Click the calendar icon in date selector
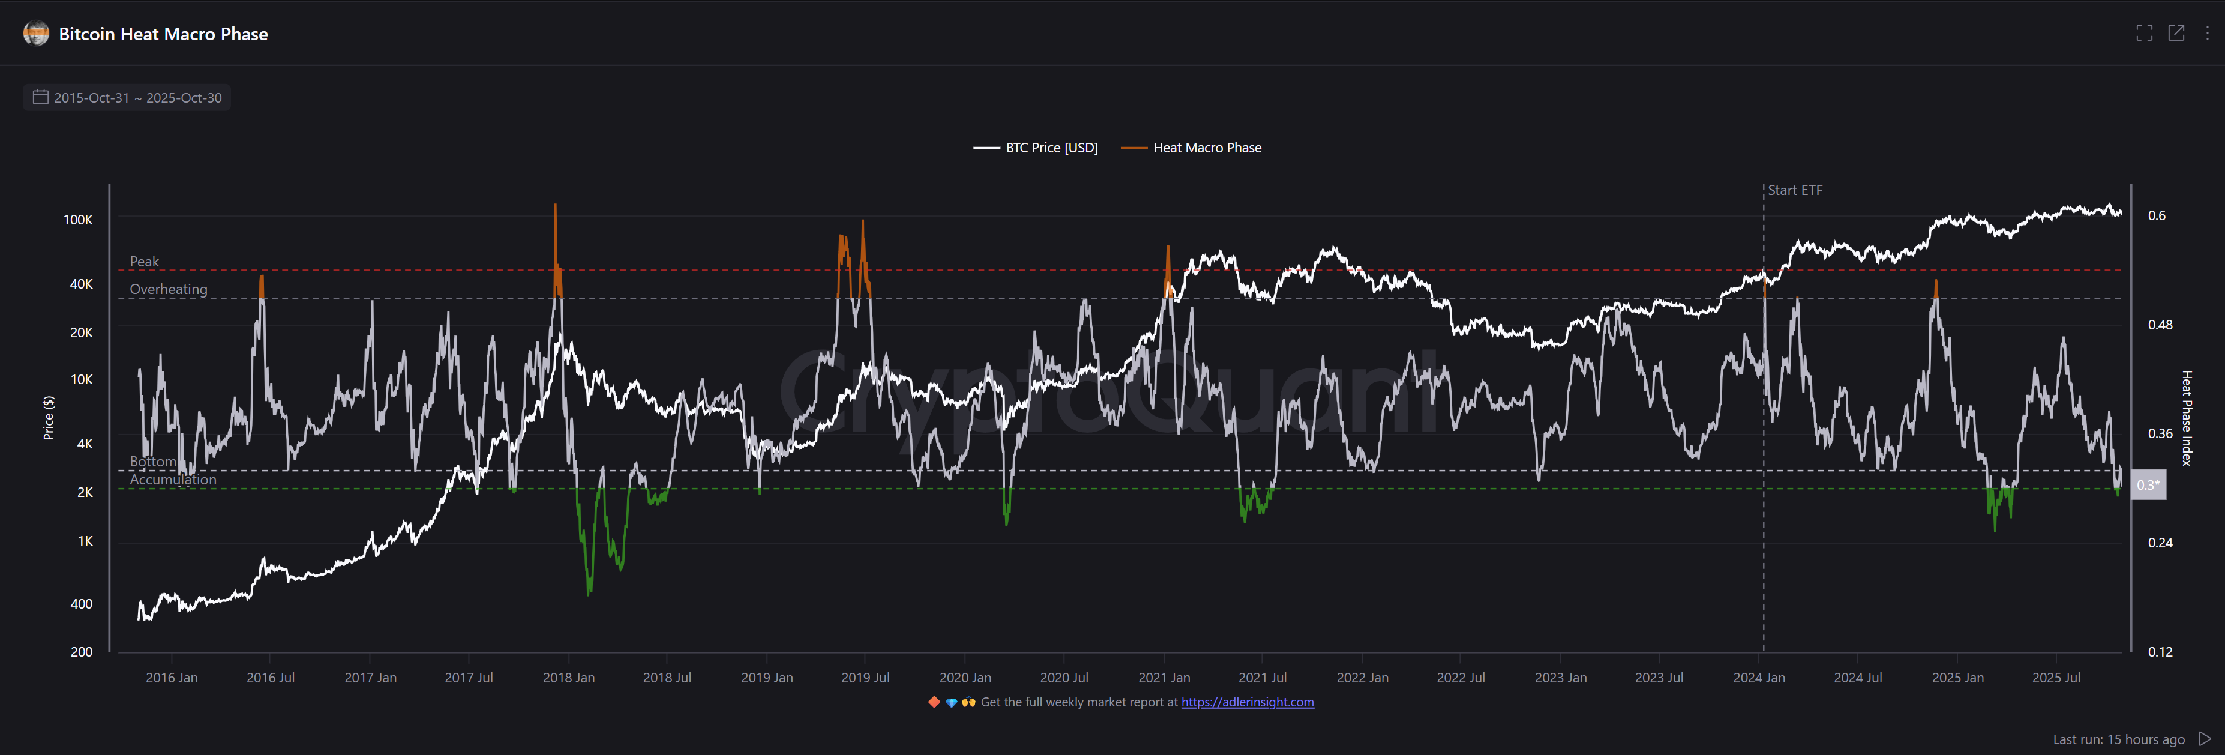 (x=40, y=98)
